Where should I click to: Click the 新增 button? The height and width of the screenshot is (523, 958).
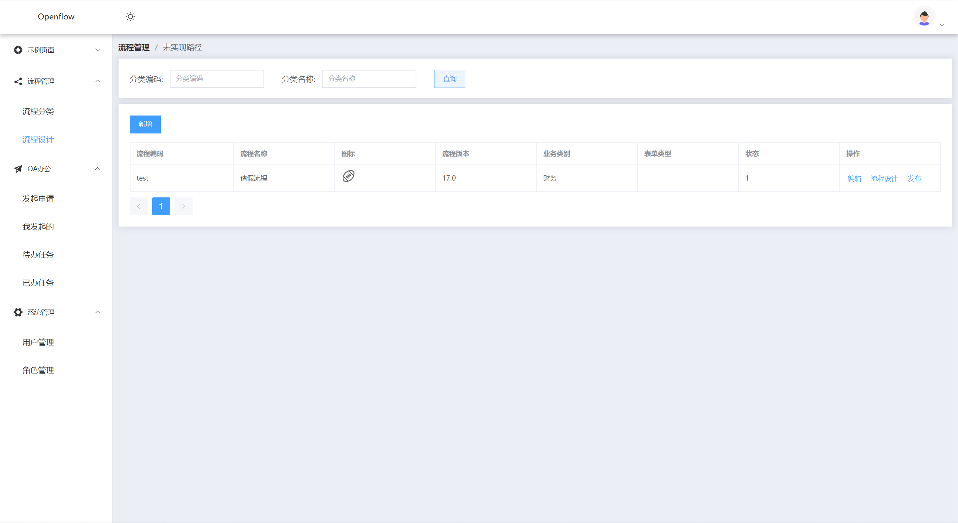coord(145,124)
